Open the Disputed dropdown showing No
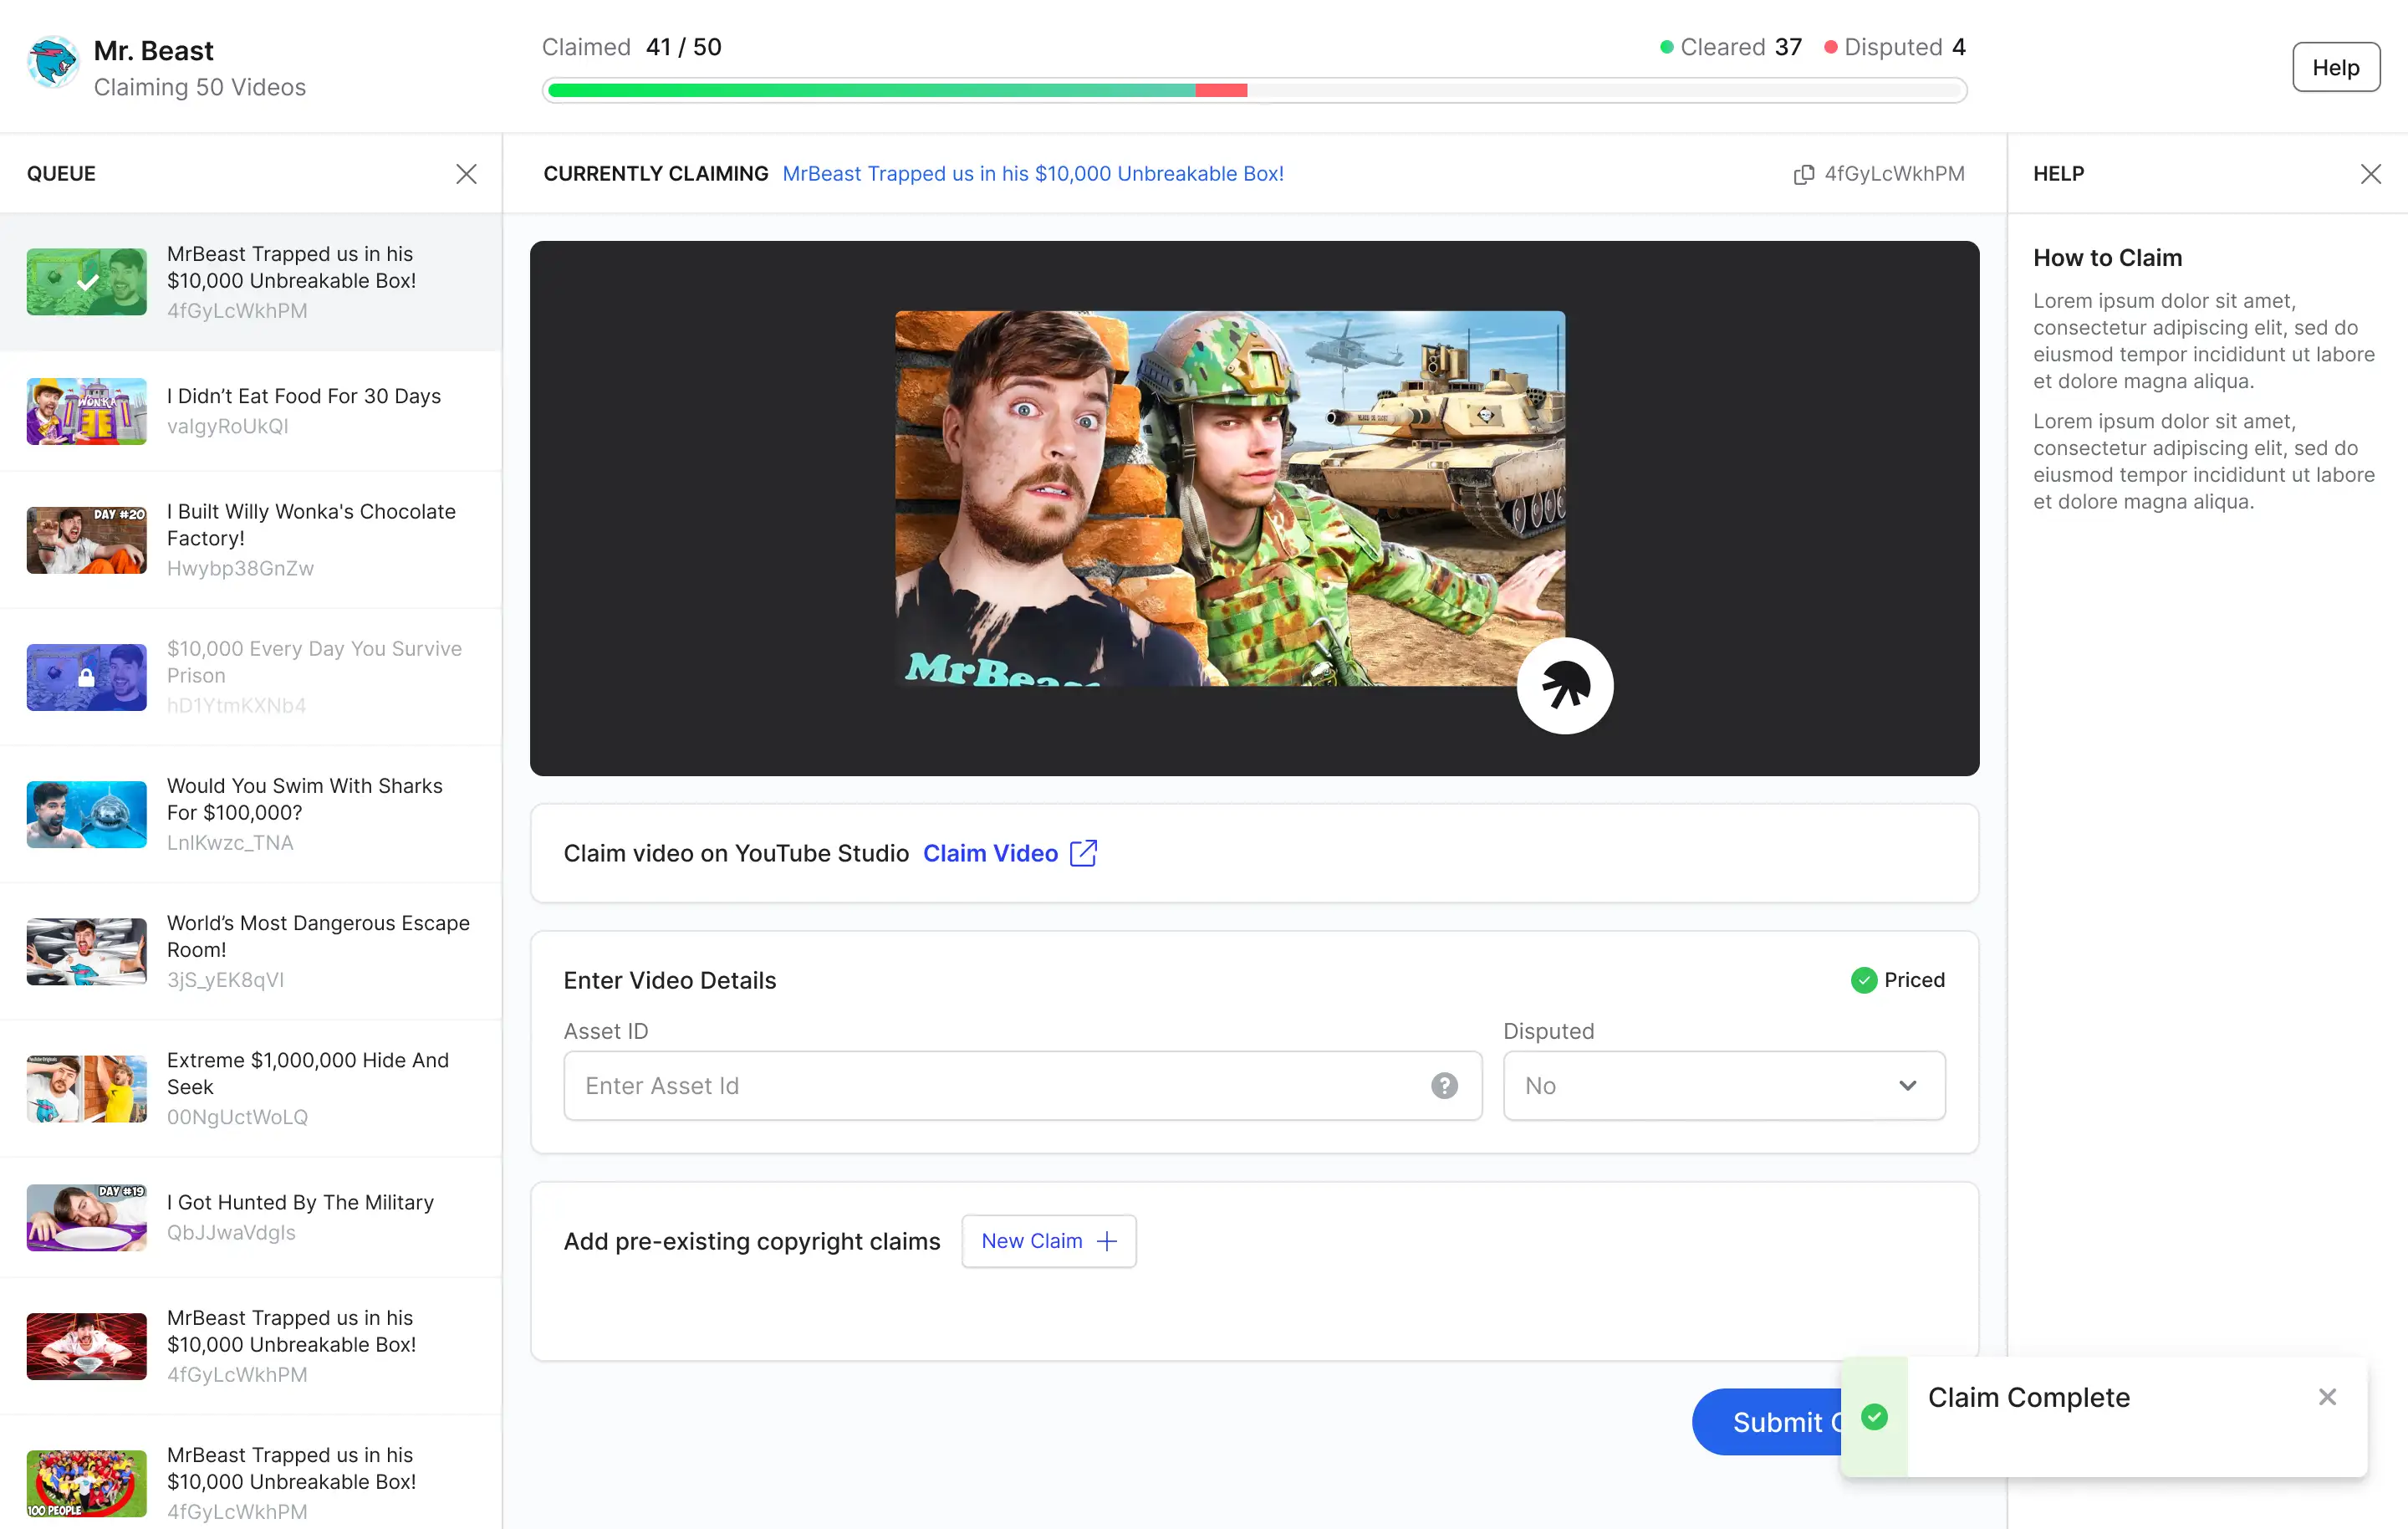This screenshot has height=1529, width=2408. [1724, 1086]
